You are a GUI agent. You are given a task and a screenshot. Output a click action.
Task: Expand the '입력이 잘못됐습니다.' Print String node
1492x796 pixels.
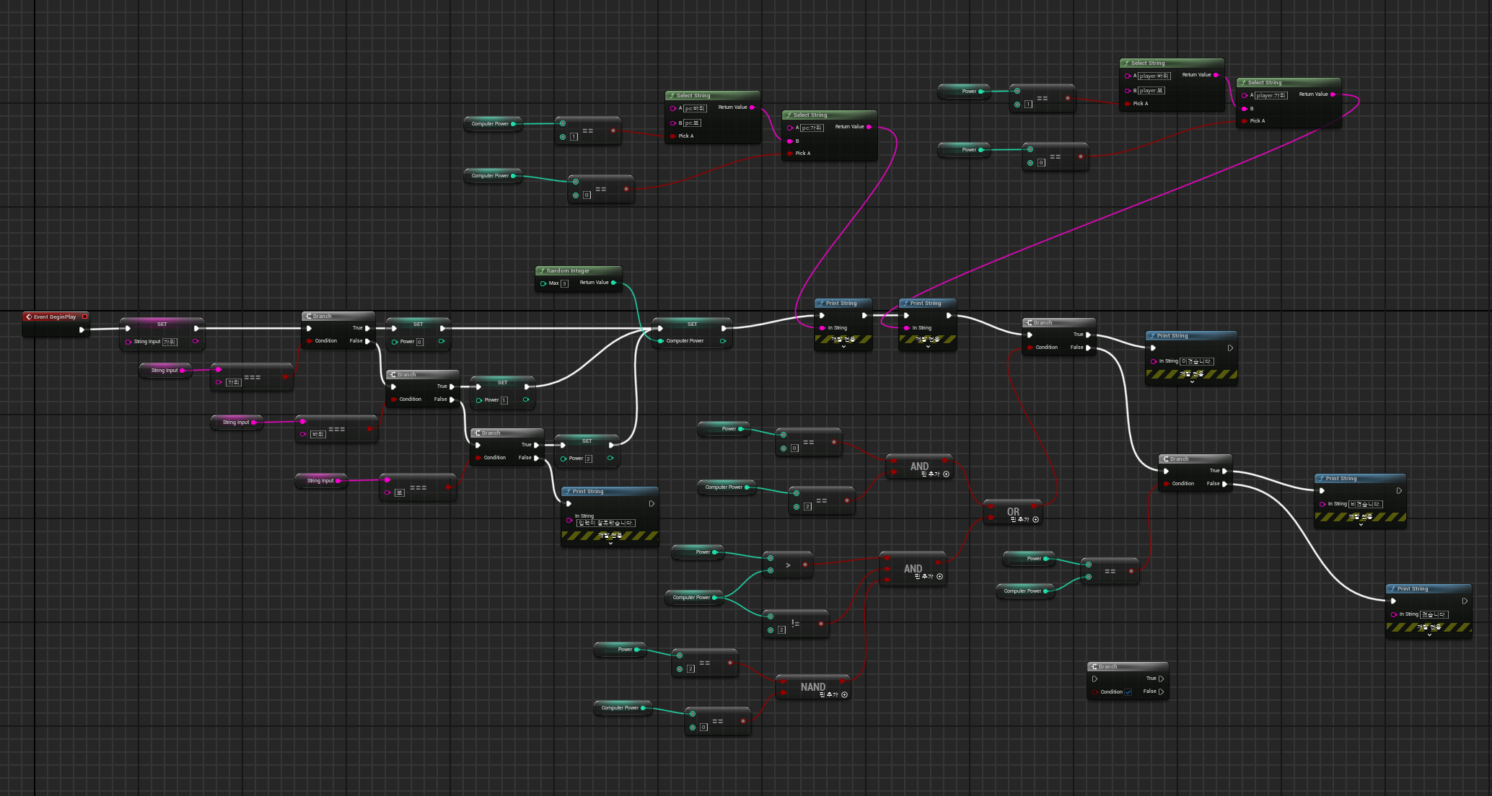click(x=610, y=544)
